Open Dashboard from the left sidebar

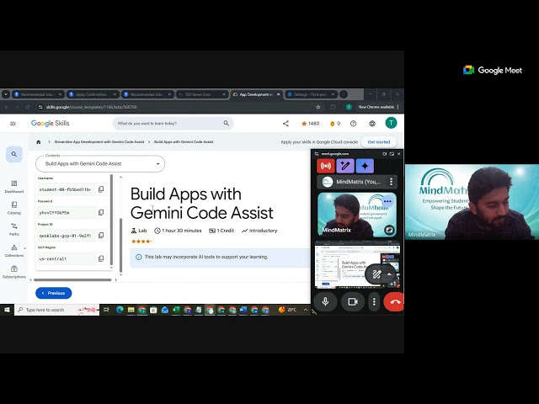pos(13,186)
